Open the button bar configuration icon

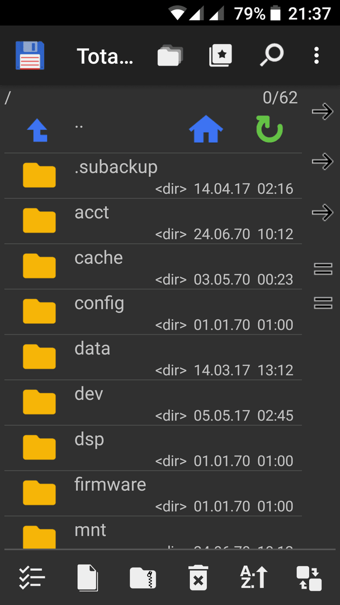click(x=309, y=578)
